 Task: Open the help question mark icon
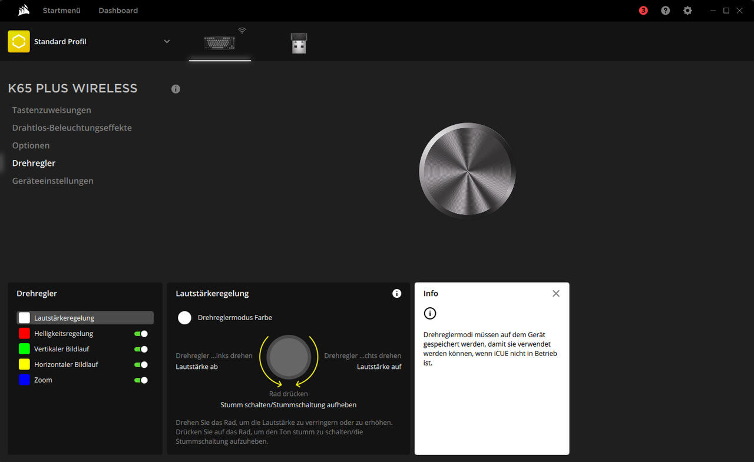coord(666,11)
